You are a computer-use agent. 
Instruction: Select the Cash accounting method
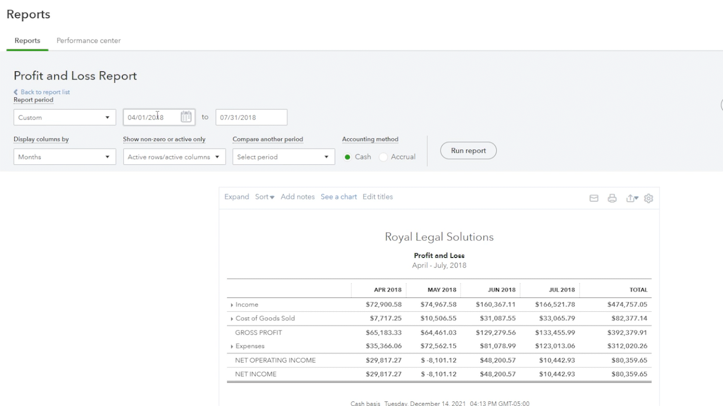(x=348, y=157)
